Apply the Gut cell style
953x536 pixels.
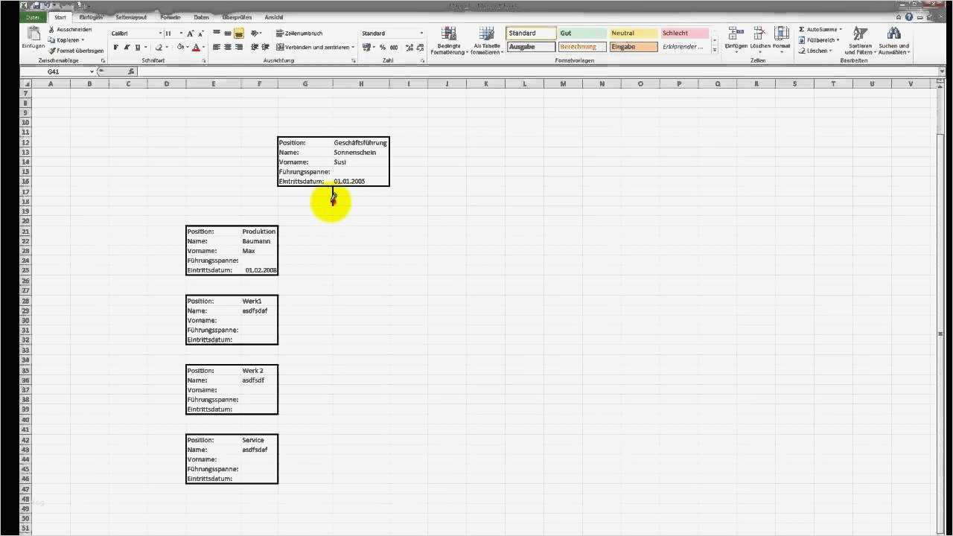click(581, 33)
